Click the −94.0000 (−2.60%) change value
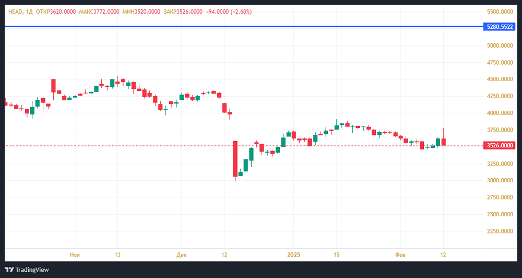Image resolution: width=522 pixels, height=278 pixels. (229, 11)
